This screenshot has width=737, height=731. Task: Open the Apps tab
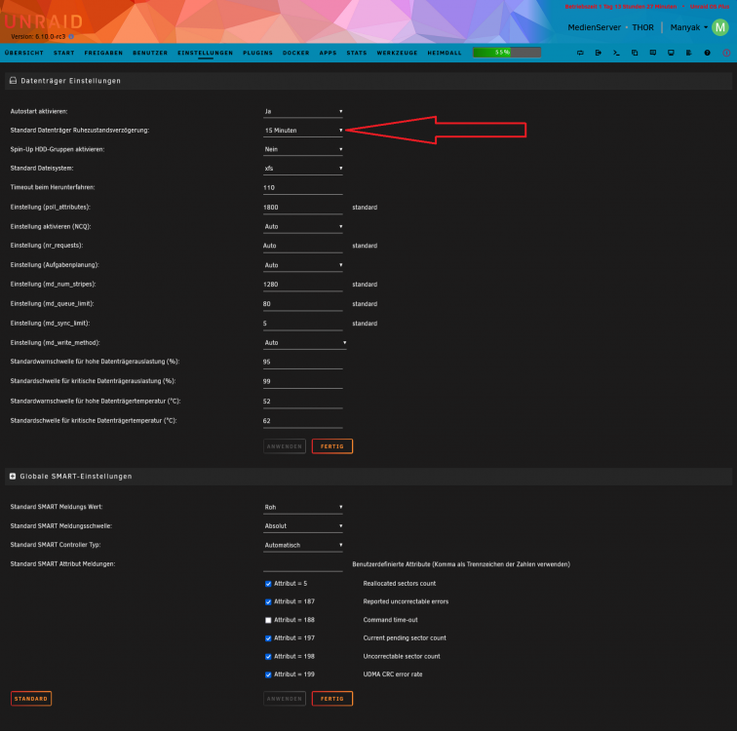pos(329,53)
